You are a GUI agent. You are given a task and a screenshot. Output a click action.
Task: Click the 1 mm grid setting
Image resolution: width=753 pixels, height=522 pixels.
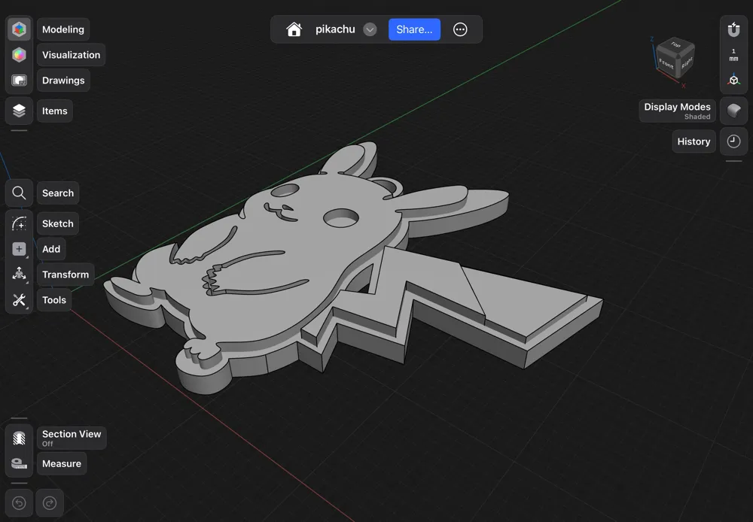pyautogui.click(x=733, y=53)
